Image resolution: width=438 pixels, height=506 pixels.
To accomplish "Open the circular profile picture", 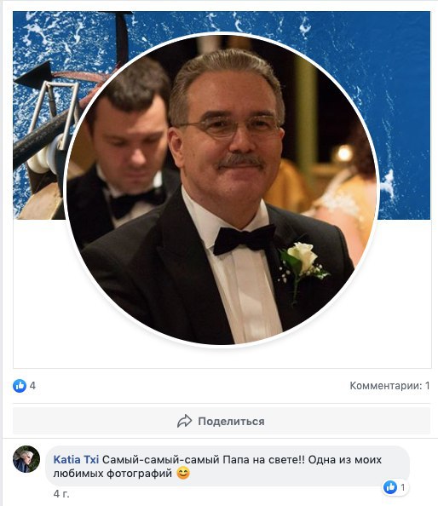I will [x=222, y=190].
